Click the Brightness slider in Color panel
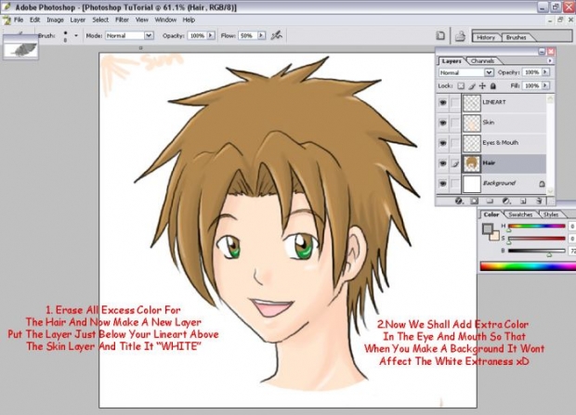The width and height of the screenshot is (576, 415). (x=537, y=251)
